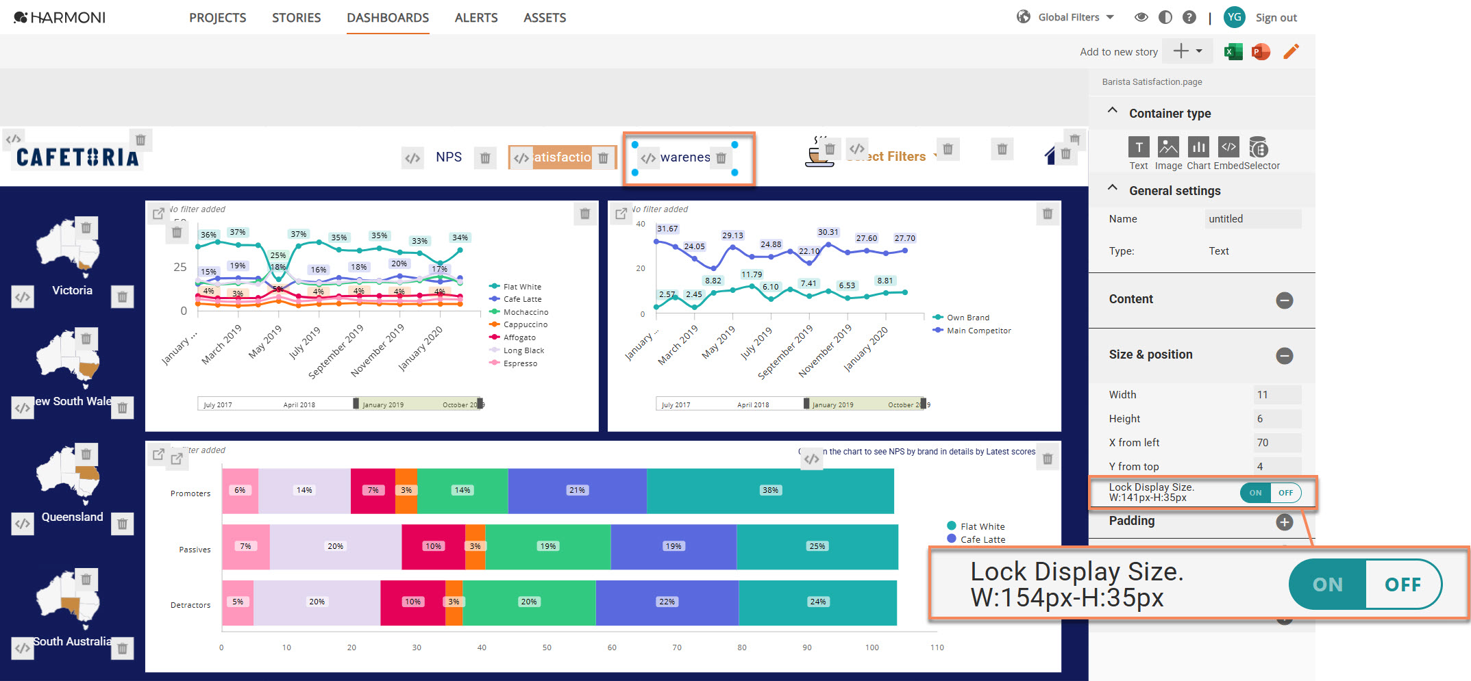Viewport: 1471px width, 681px height.
Task: Toggle Espresso series in the chart legend
Action: coord(513,363)
